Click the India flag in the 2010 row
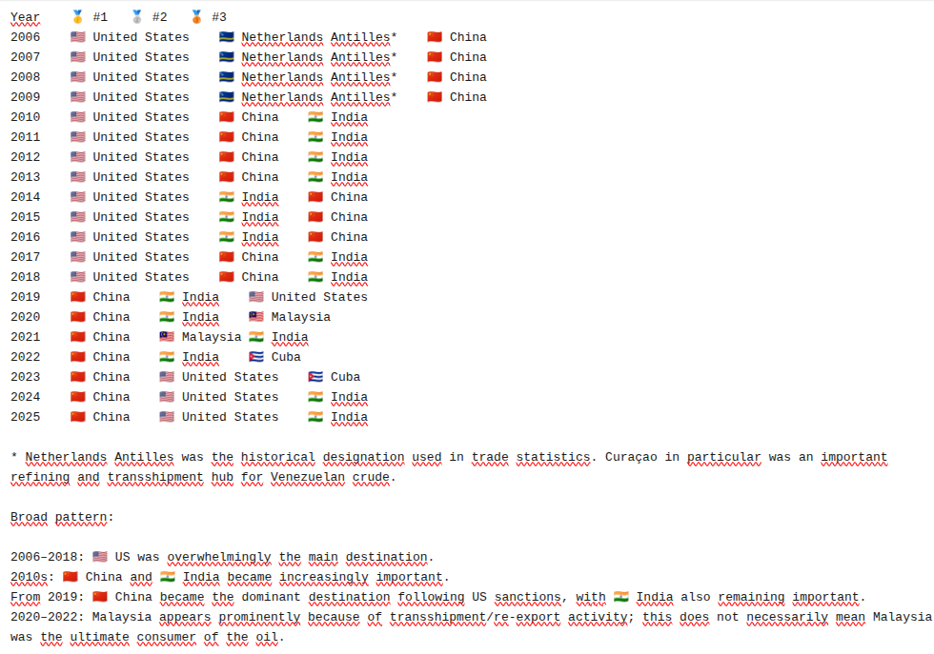Viewport: 934px width, 654px height. pos(315,117)
